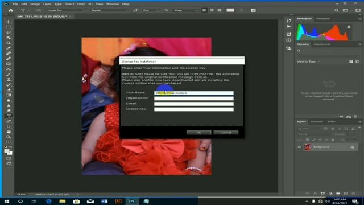Click the Share icon top right
Viewport: 364px width, 205px height.
358,10
